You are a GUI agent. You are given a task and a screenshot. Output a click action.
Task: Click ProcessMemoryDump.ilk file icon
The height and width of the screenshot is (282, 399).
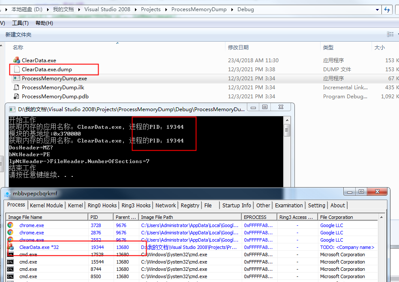[x=17, y=88]
